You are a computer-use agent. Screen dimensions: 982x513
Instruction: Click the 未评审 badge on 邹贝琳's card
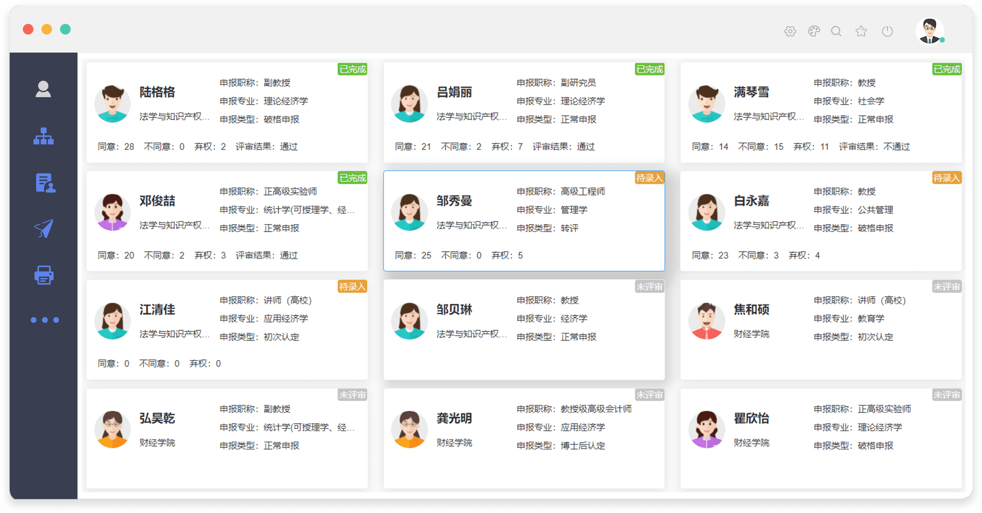point(650,287)
